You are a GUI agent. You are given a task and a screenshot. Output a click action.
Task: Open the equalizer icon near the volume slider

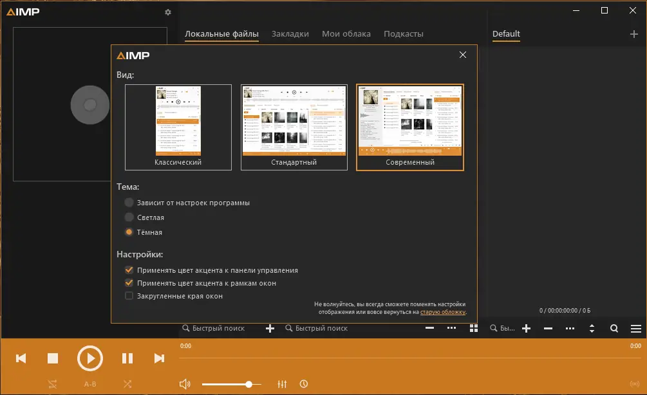[282, 383]
